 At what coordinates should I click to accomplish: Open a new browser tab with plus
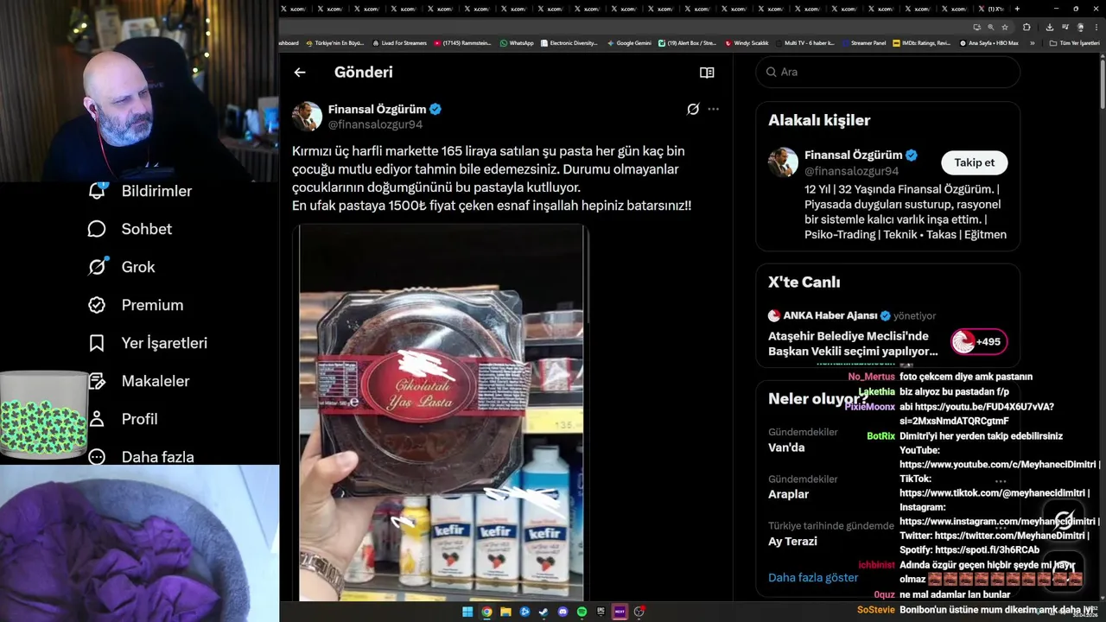tap(1017, 9)
